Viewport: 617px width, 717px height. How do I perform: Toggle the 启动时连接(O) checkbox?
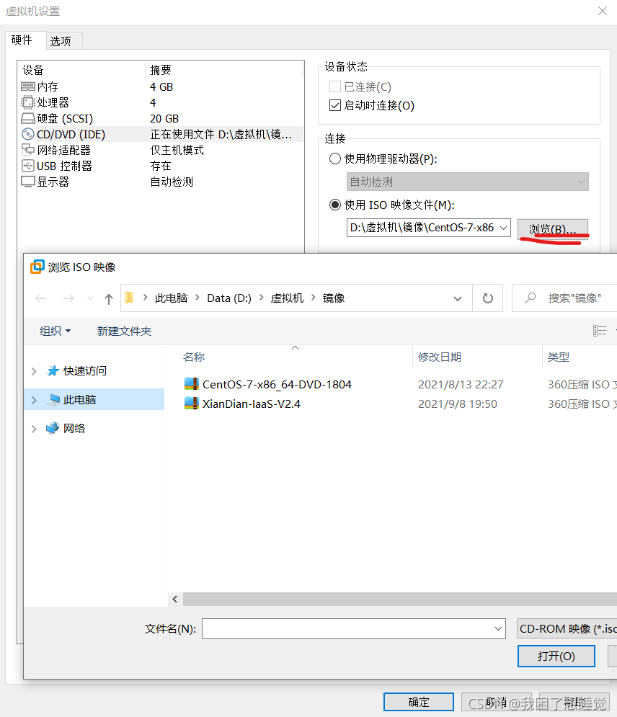334,105
